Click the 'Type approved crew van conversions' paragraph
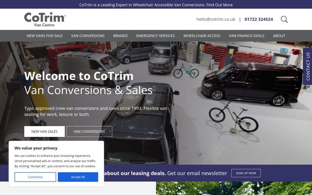 (96, 111)
